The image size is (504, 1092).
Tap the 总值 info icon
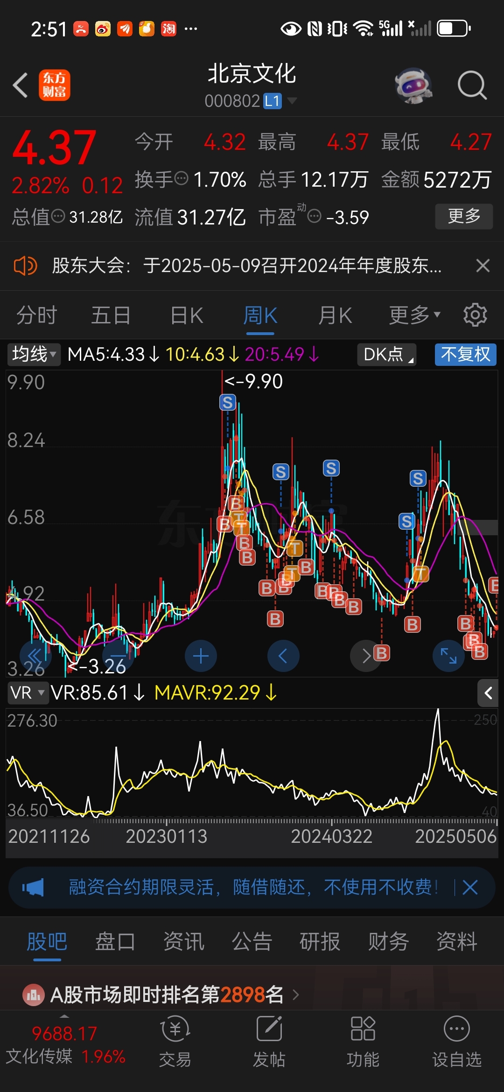pos(58,217)
